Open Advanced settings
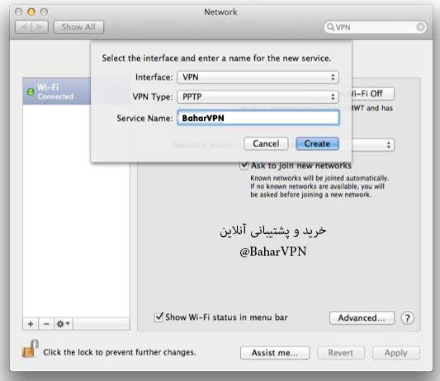The image size is (440, 381). click(x=362, y=318)
